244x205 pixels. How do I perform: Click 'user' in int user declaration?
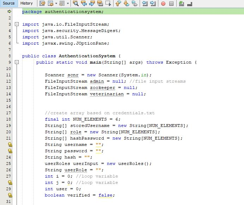[x=62, y=189]
